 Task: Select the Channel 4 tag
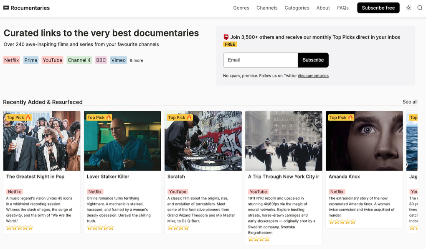(79, 60)
